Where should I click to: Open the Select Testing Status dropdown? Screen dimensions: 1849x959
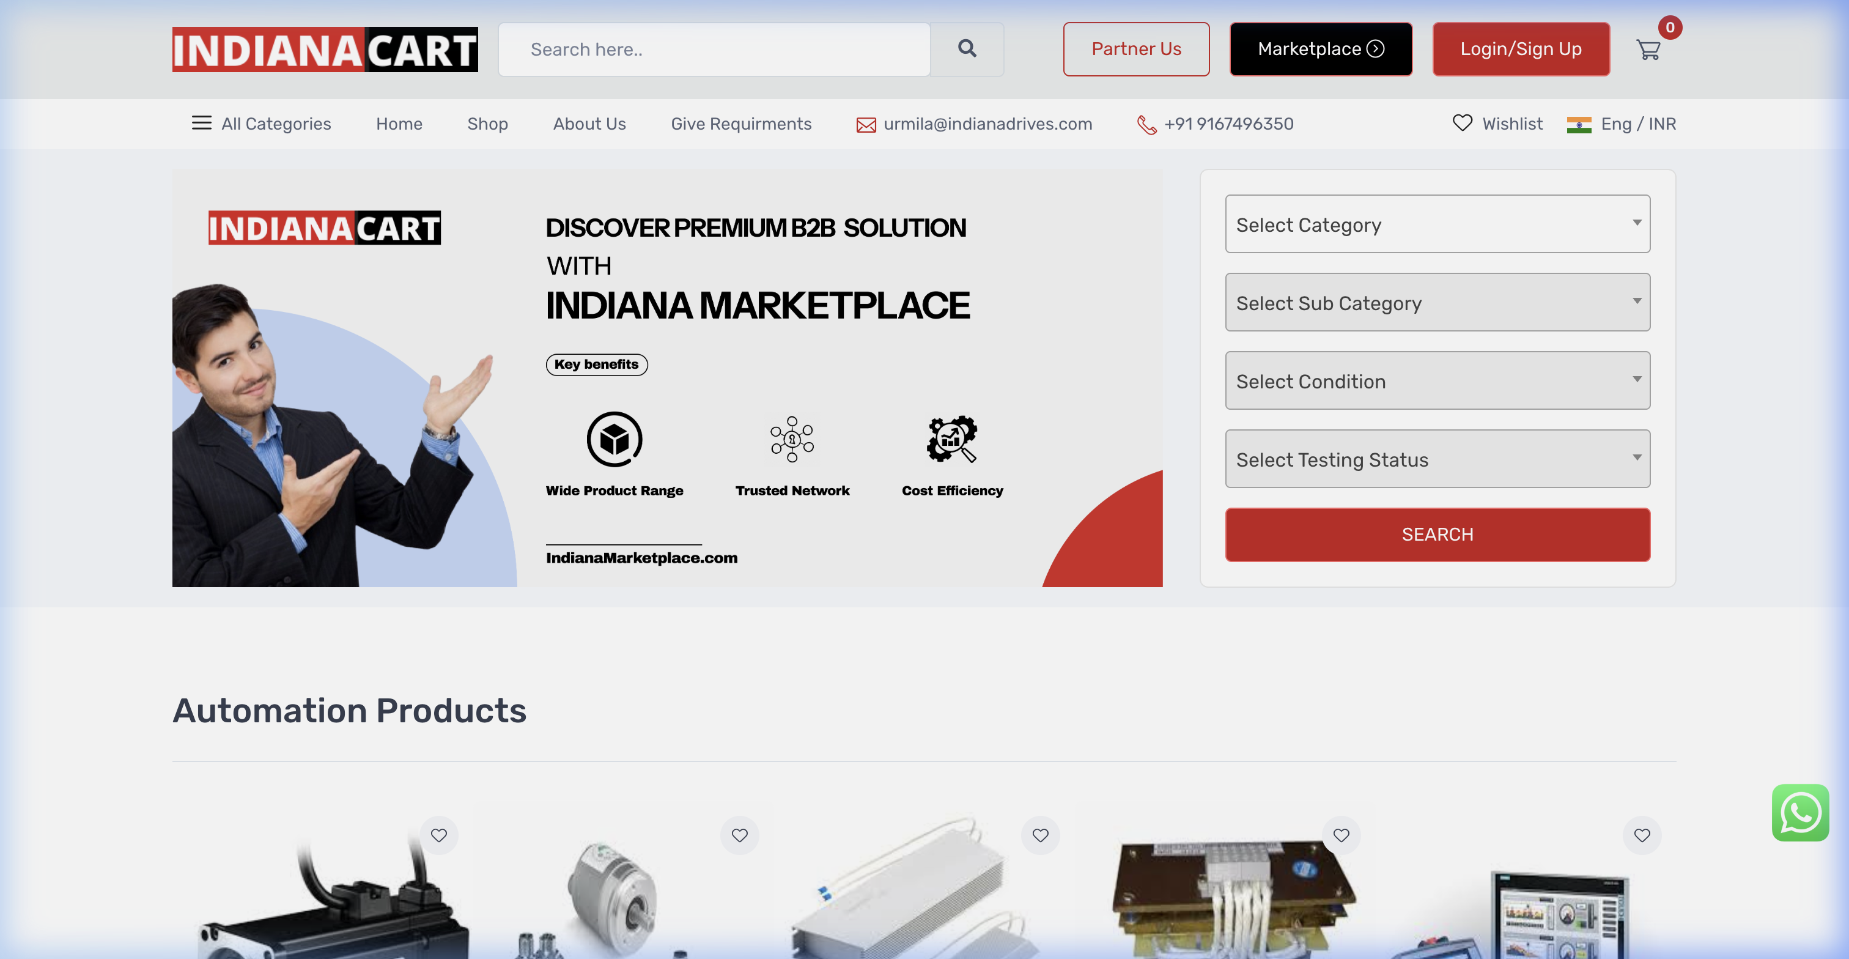(x=1437, y=459)
